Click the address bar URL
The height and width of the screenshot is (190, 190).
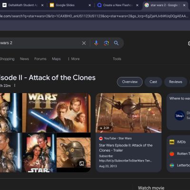94,16
